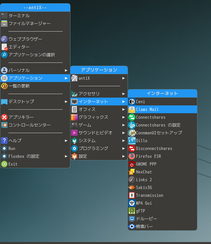This screenshot has width=211, height=244.
Task: Click the WPA Gui wifi icon
Action: 132,203
